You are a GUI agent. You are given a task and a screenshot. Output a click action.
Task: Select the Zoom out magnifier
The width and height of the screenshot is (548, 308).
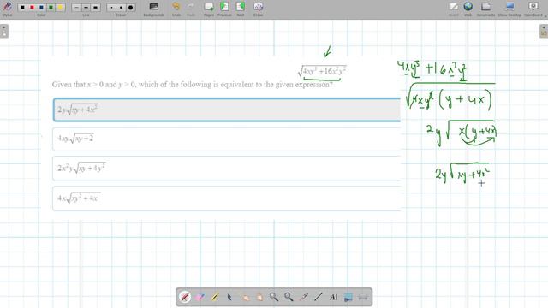[289, 297]
